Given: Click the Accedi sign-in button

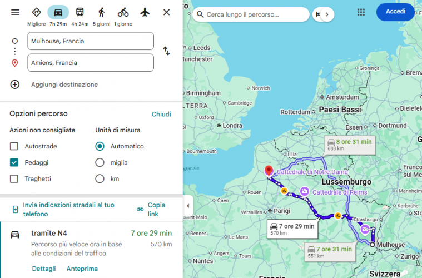Looking at the screenshot, I should pos(395,12).
